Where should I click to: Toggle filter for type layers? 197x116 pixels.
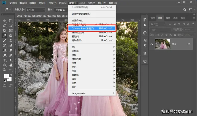[179, 24]
